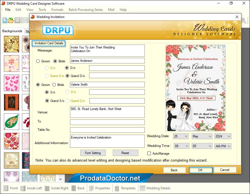Focus the Venue address field
The width and height of the screenshot is (250, 194).
(x=107, y=112)
